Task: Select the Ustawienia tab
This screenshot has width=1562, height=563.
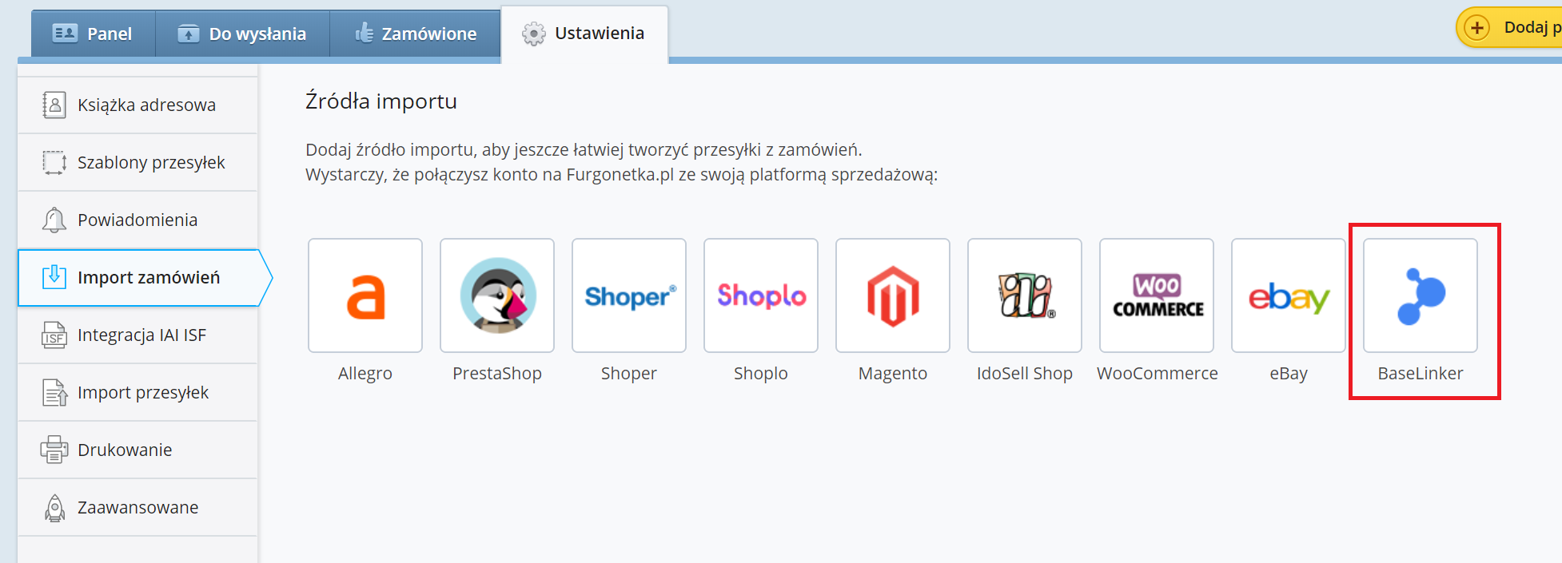Action: pos(584,34)
